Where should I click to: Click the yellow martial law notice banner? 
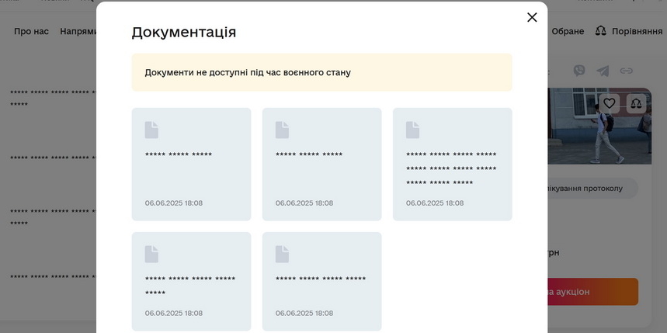321,72
